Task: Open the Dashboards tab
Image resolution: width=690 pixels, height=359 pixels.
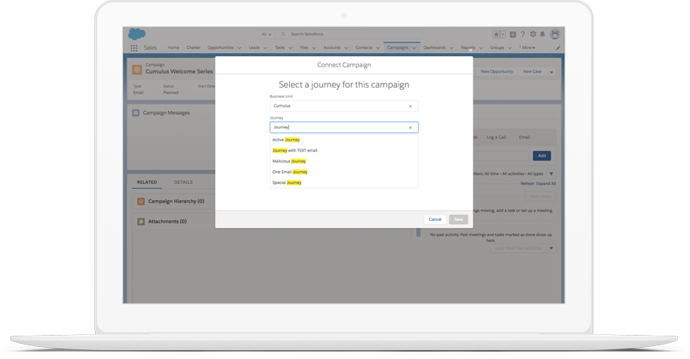Action: [434, 47]
